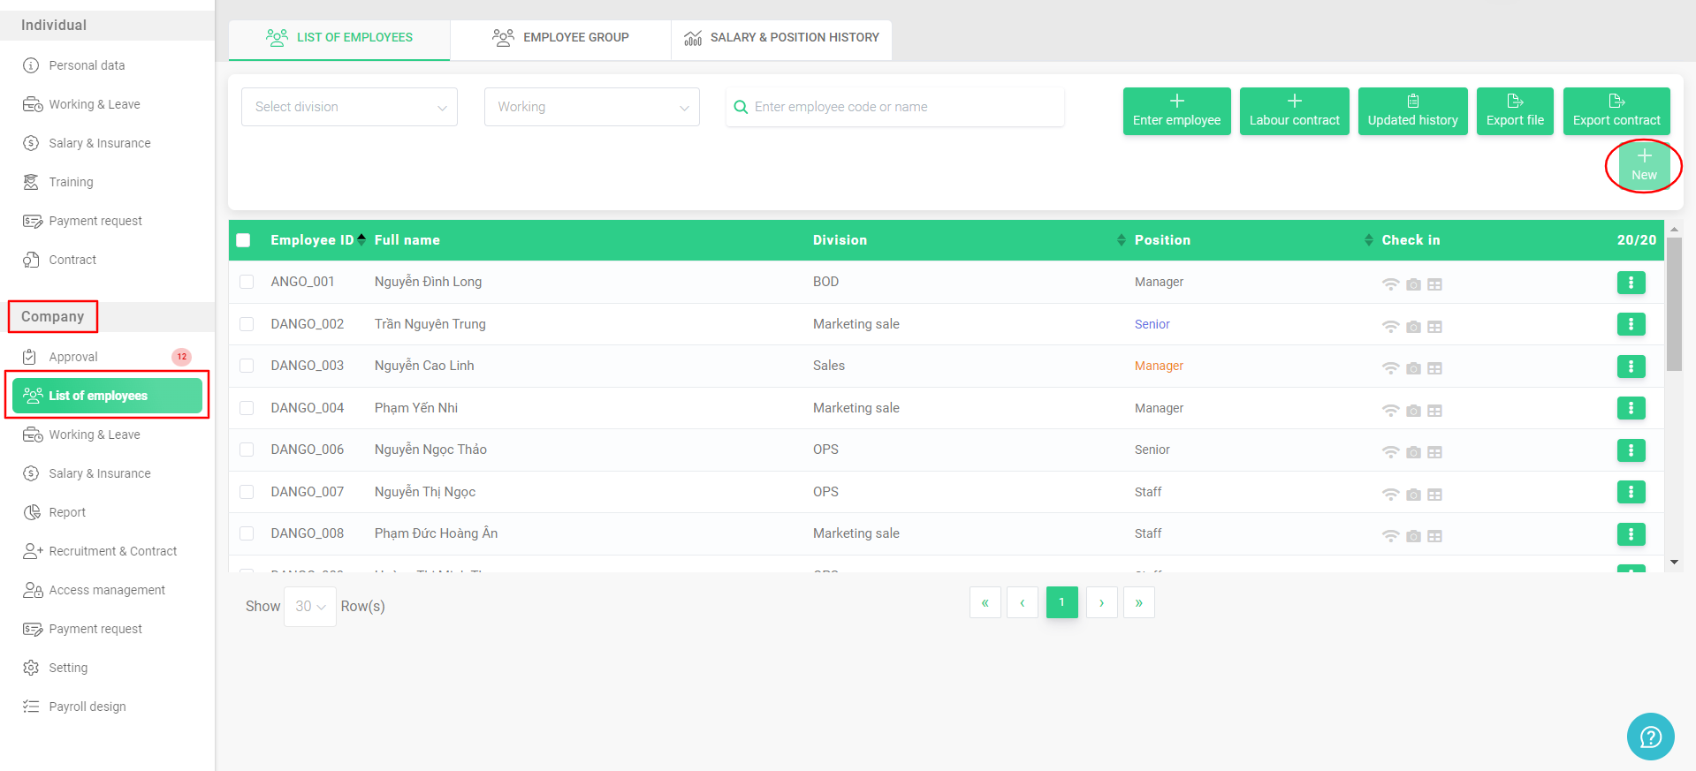Click the search magnifier icon
Screen dimensions: 1696x771
(741, 107)
